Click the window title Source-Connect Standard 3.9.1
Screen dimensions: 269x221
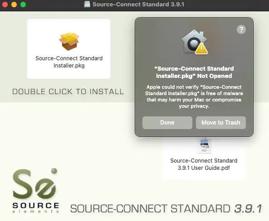pos(138,4)
